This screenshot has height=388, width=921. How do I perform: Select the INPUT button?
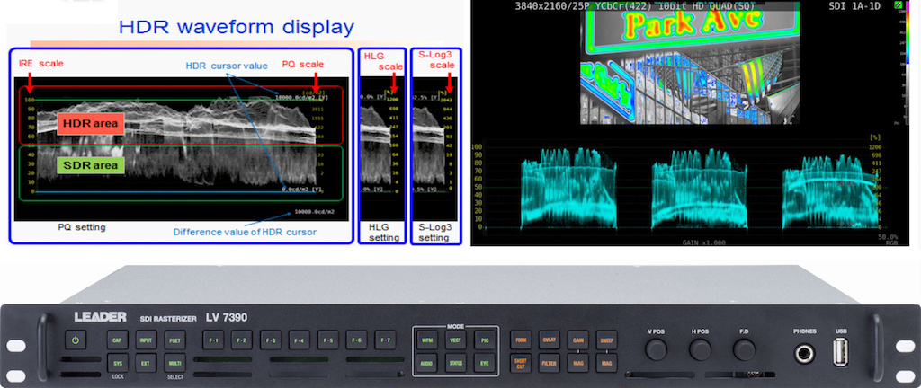coord(145,339)
